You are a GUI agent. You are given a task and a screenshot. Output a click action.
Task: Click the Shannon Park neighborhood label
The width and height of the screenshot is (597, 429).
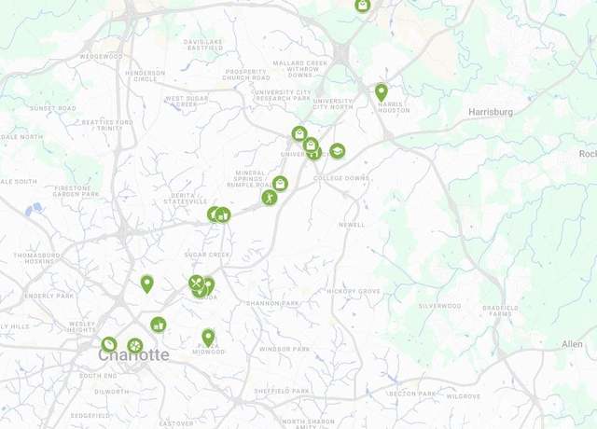tap(272, 303)
